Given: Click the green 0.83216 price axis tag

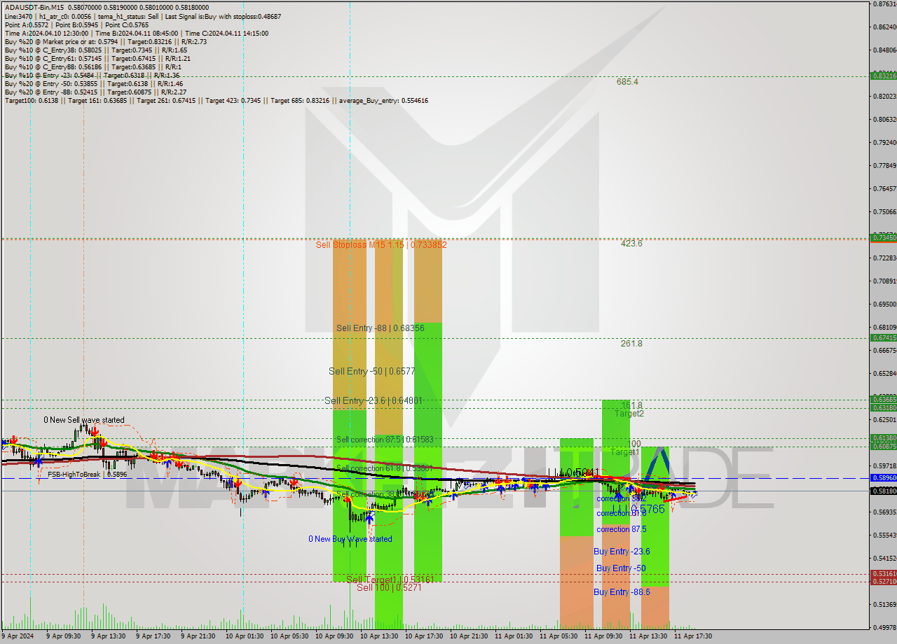Looking at the screenshot, I should (x=883, y=76).
